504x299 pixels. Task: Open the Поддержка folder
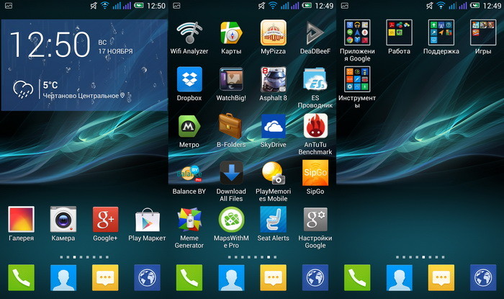pyautogui.click(x=441, y=33)
